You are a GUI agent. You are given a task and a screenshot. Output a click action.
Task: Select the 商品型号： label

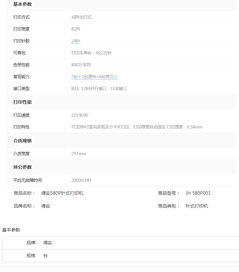coord(169,193)
